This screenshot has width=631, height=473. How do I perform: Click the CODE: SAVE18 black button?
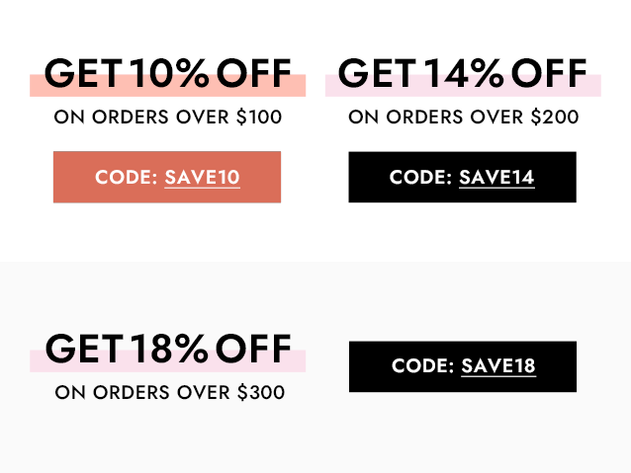[463, 366]
